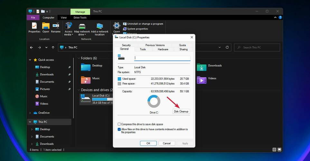
Task: Expand Documents under This PC
Action: tap(32, 137)
